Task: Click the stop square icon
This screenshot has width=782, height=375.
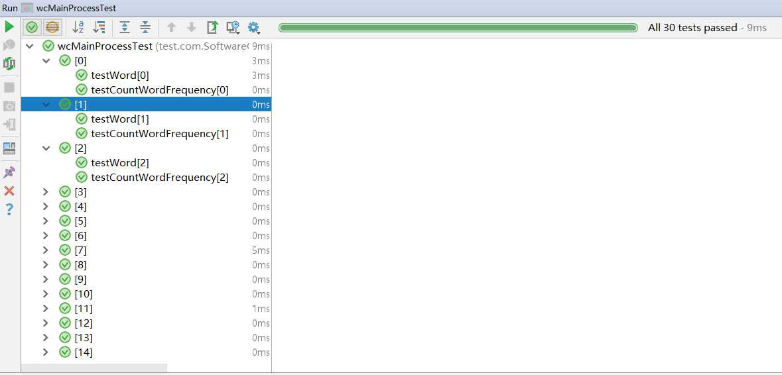Action: click(x=9, y=87)
